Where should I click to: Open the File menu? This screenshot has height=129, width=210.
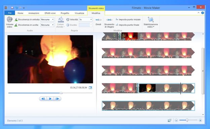pyautogui.click(x=10, y=13)
